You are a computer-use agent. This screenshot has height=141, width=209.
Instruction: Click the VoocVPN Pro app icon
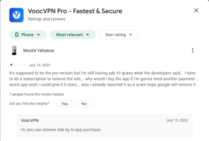(16, 15)
